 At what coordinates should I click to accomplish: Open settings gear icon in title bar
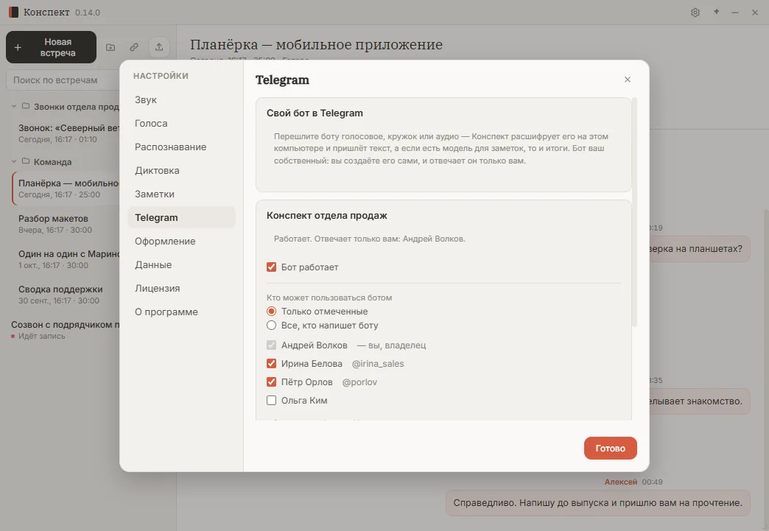[x=695, y=13]
